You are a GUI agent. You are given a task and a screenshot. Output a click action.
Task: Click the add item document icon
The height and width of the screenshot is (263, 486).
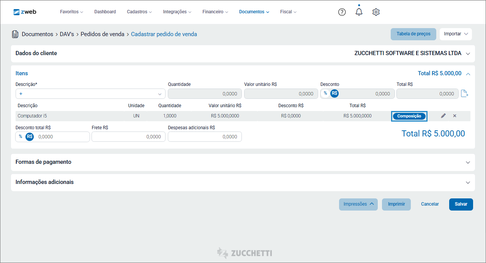[x=465, y=93]
